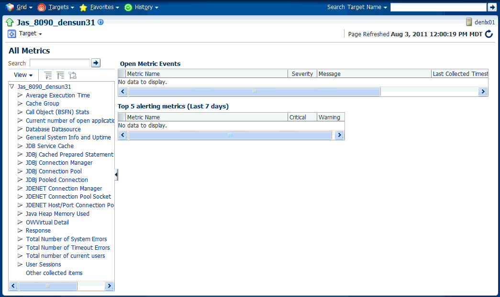The width and height of the screenshot is (500, 297).
Task: Click the Favorites star icon
Action: tap(83, 7)
